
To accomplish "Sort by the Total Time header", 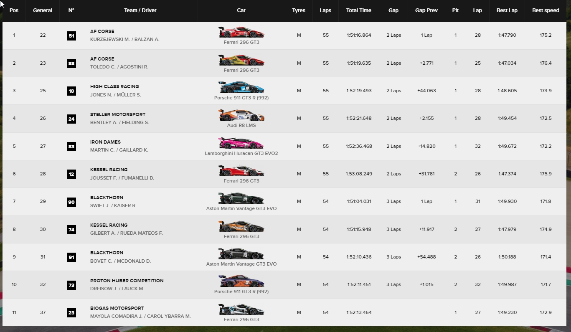I will click(358, 10).
